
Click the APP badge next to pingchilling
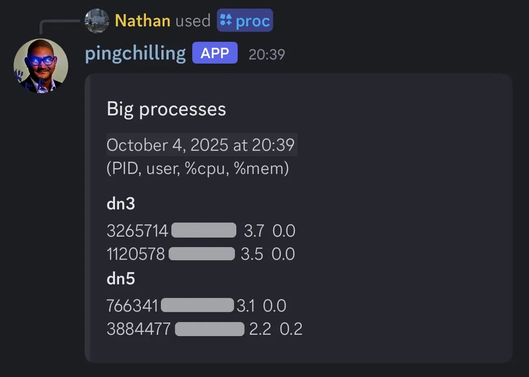tap(215, 53)
